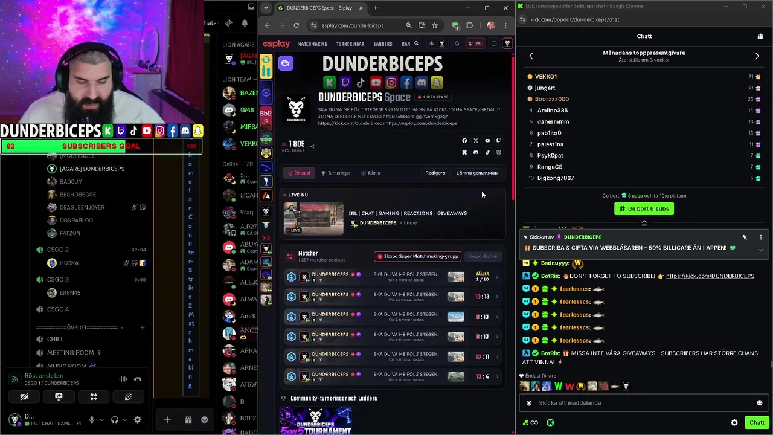Viewport: 773px width, 435px height.
Task: Open Discord emoji picker smiley
Action: (x=204, y=420)
